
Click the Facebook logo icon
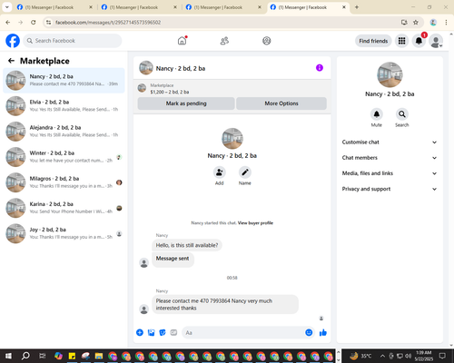(13, 41)
